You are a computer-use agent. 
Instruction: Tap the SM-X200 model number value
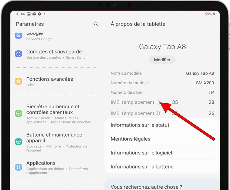205,83
